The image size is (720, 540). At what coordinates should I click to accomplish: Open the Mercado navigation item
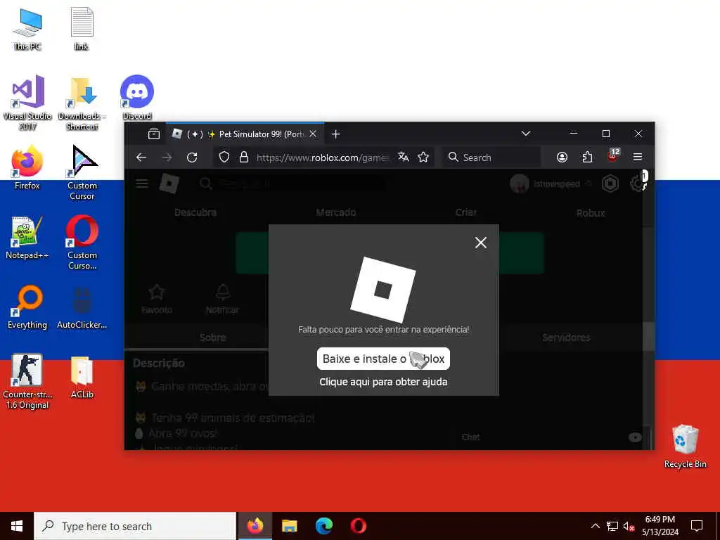335,212
